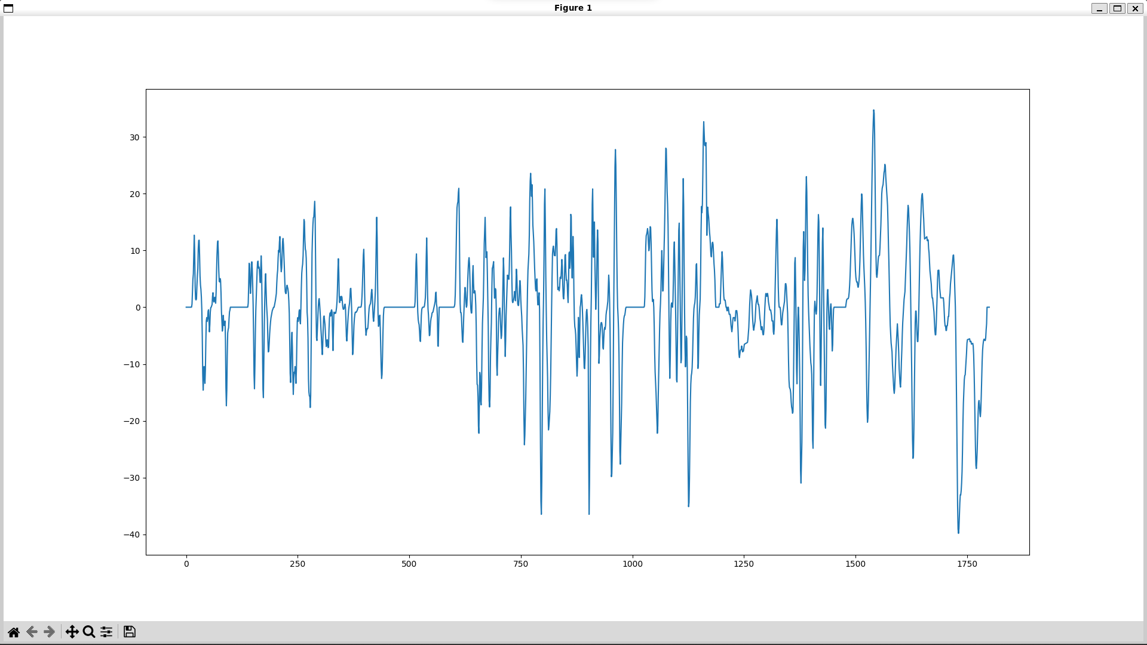The image size is (1147, 645).
Task: Click the x-axis tick label 1250
Action: [x=744, y=564]
